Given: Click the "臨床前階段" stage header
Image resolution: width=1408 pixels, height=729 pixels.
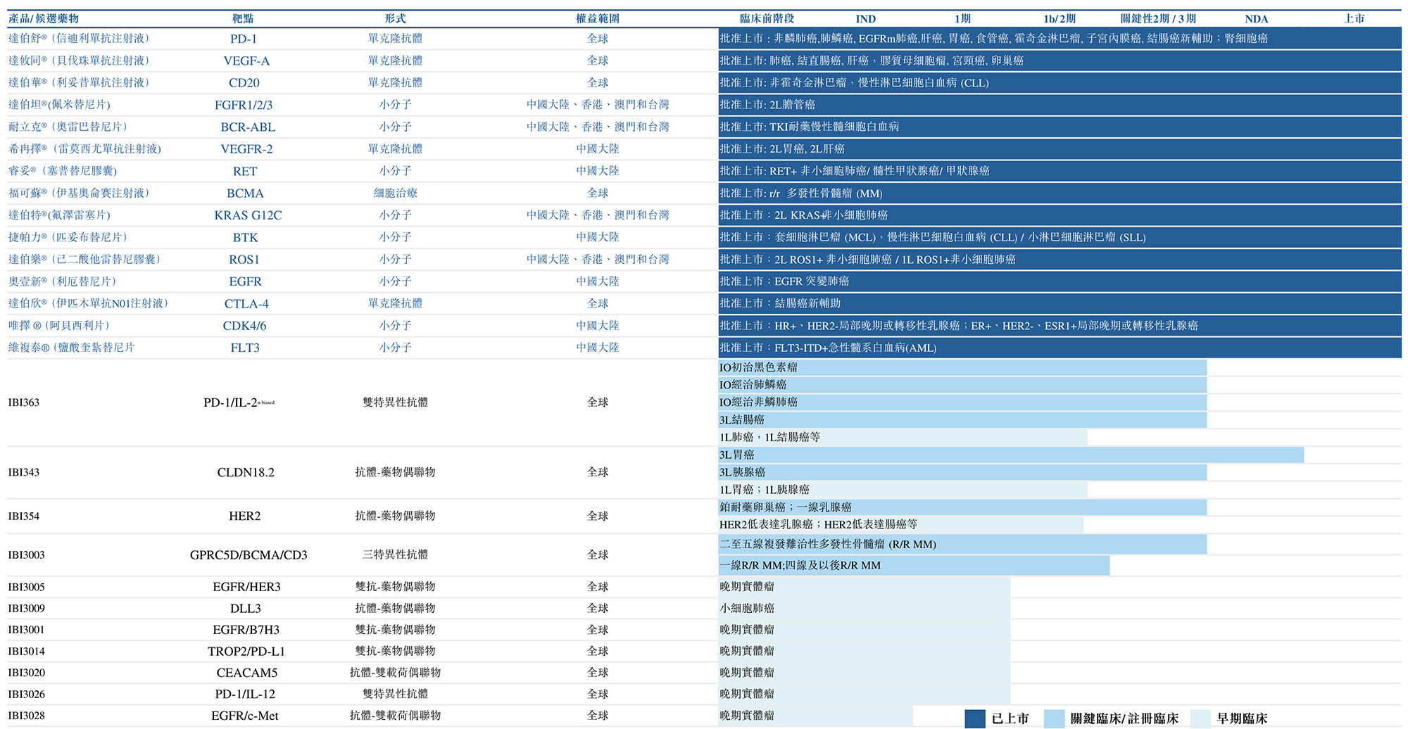Looking at the screenshot, I should (767, 18).
